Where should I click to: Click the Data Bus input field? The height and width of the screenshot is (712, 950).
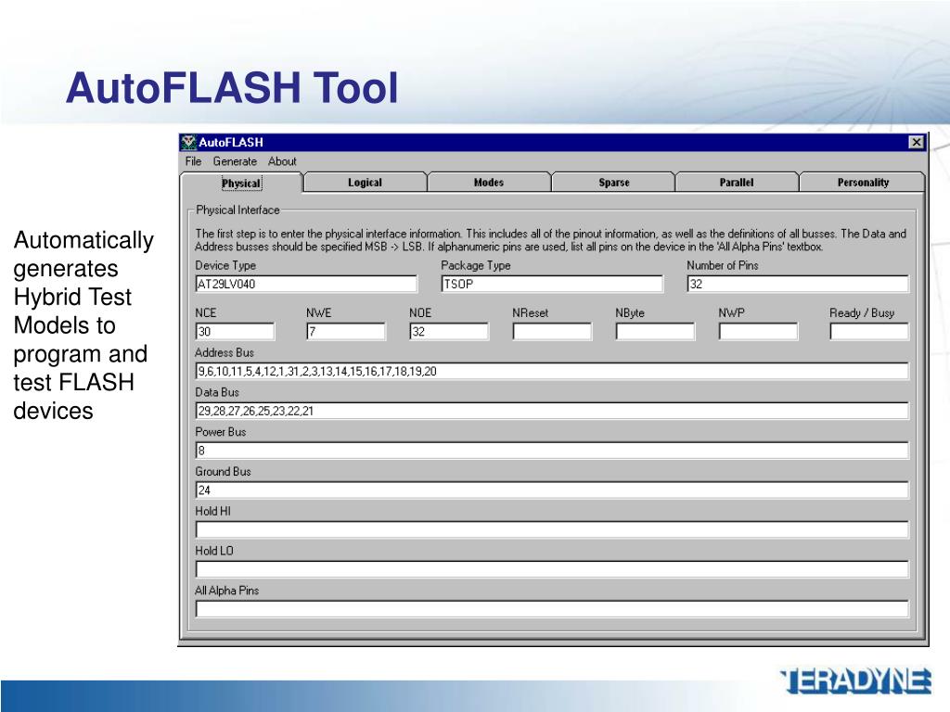click(x=552, y=411)
